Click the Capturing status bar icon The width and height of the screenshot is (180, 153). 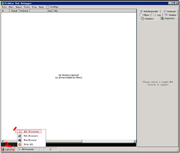pos(3,150)
